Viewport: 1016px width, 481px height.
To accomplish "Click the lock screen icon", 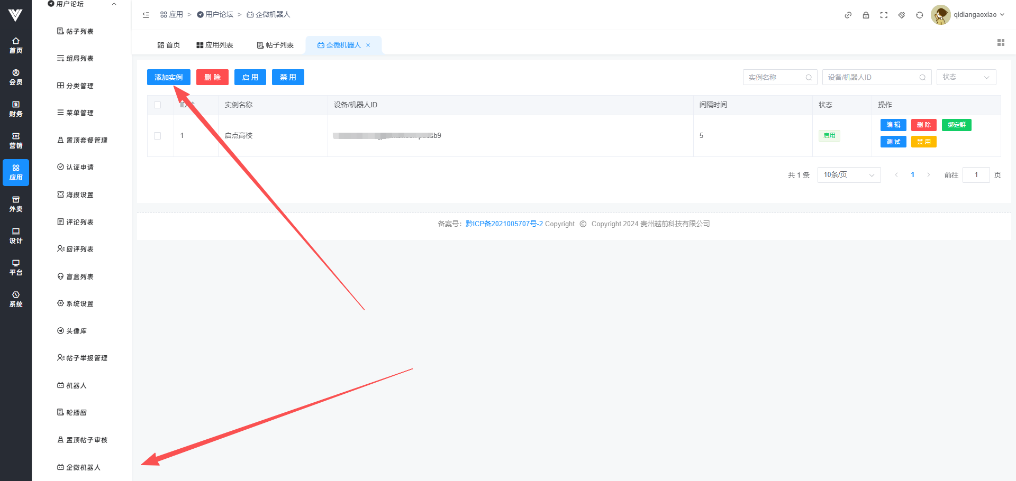I will pyautogui.click(x=866, y=15).
